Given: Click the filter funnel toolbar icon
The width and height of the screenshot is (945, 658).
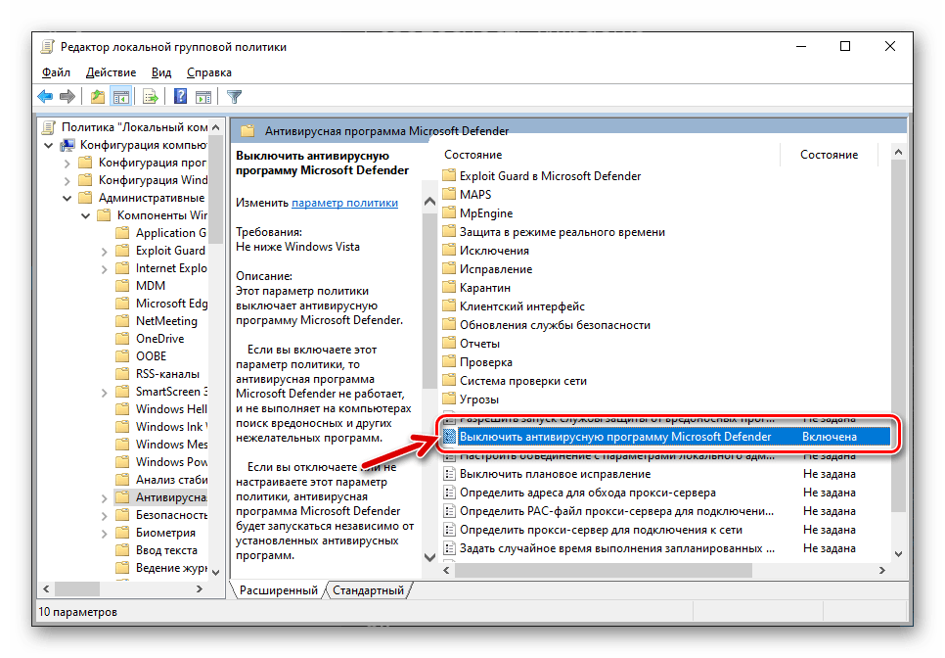Looking at the screenshot, I should pos(234,97).
